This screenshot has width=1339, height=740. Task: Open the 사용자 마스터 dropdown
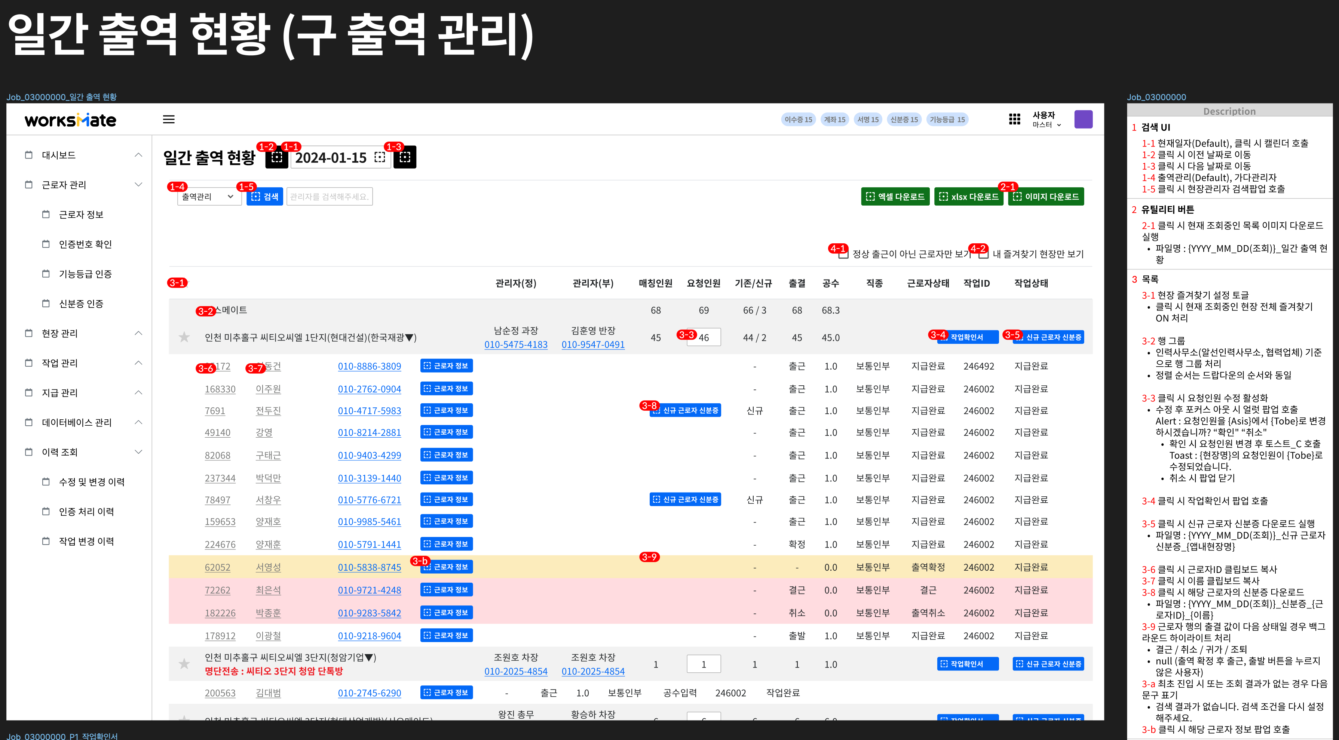tap(1047, 120)
